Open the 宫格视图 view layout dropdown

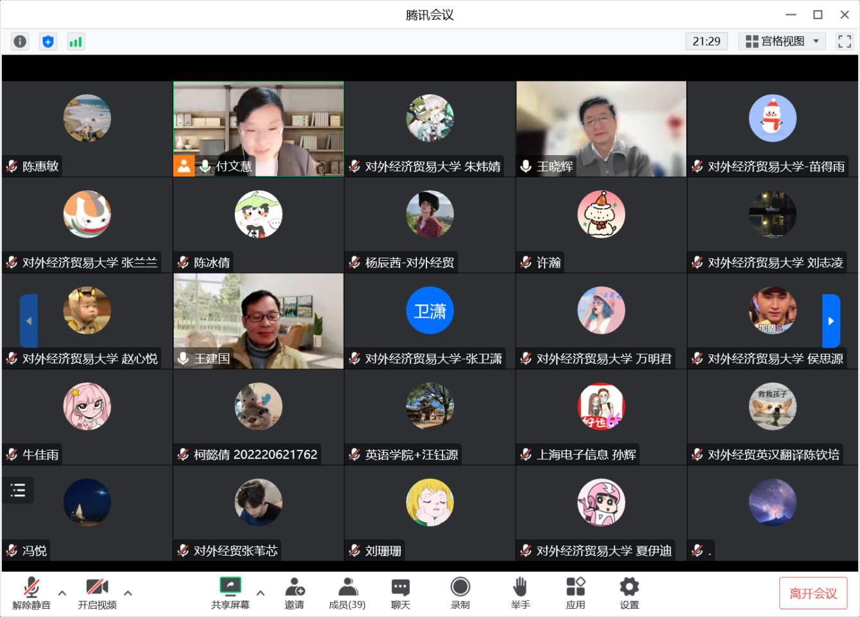tap(782, 42)
